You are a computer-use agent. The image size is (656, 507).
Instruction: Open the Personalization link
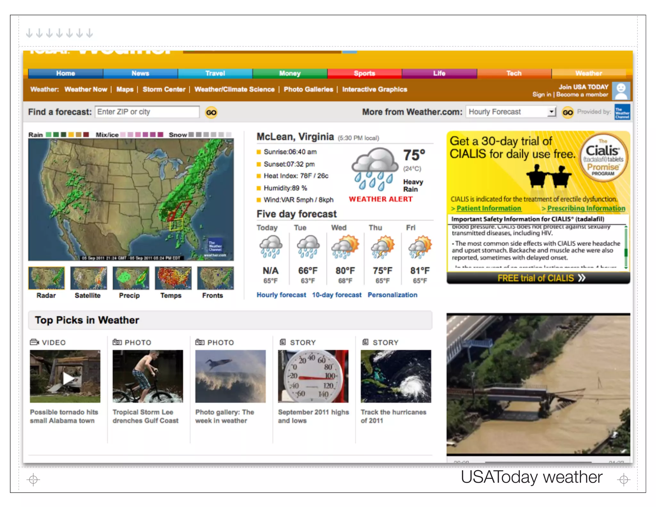[392, 295]
